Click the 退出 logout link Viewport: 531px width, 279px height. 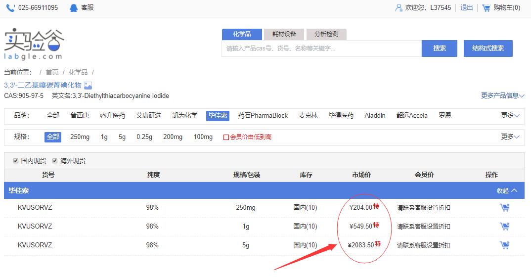point(467,7)
